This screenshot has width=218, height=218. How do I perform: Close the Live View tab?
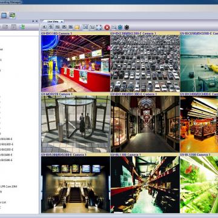[62, 21]
